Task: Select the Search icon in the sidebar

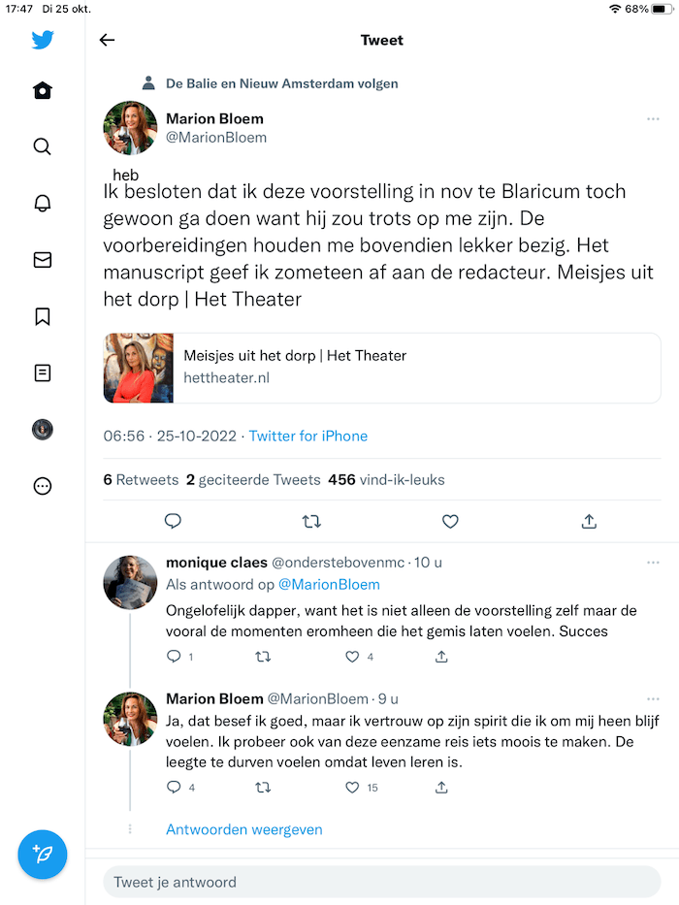Action: [42, 146]
